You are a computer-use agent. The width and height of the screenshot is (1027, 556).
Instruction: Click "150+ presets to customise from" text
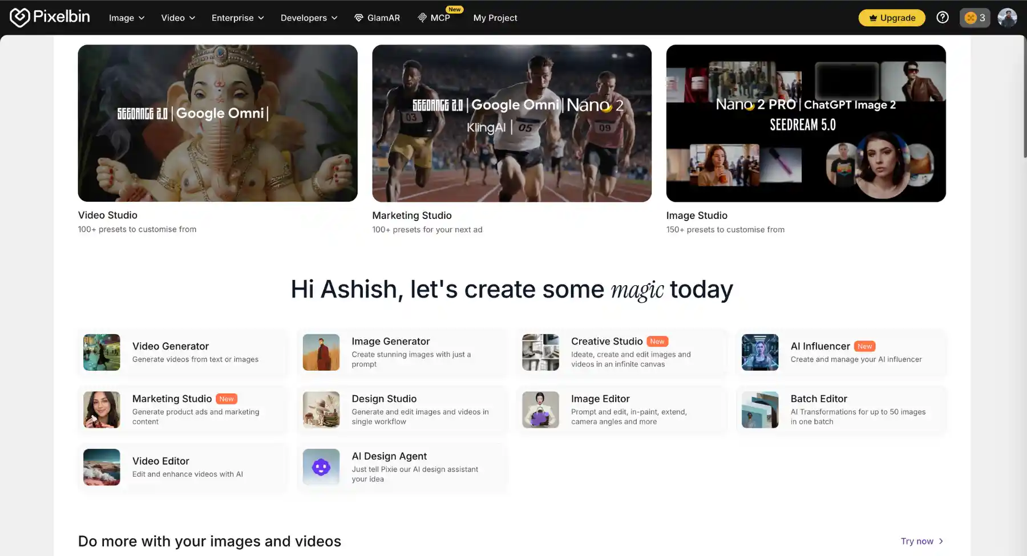pos(725,230)
